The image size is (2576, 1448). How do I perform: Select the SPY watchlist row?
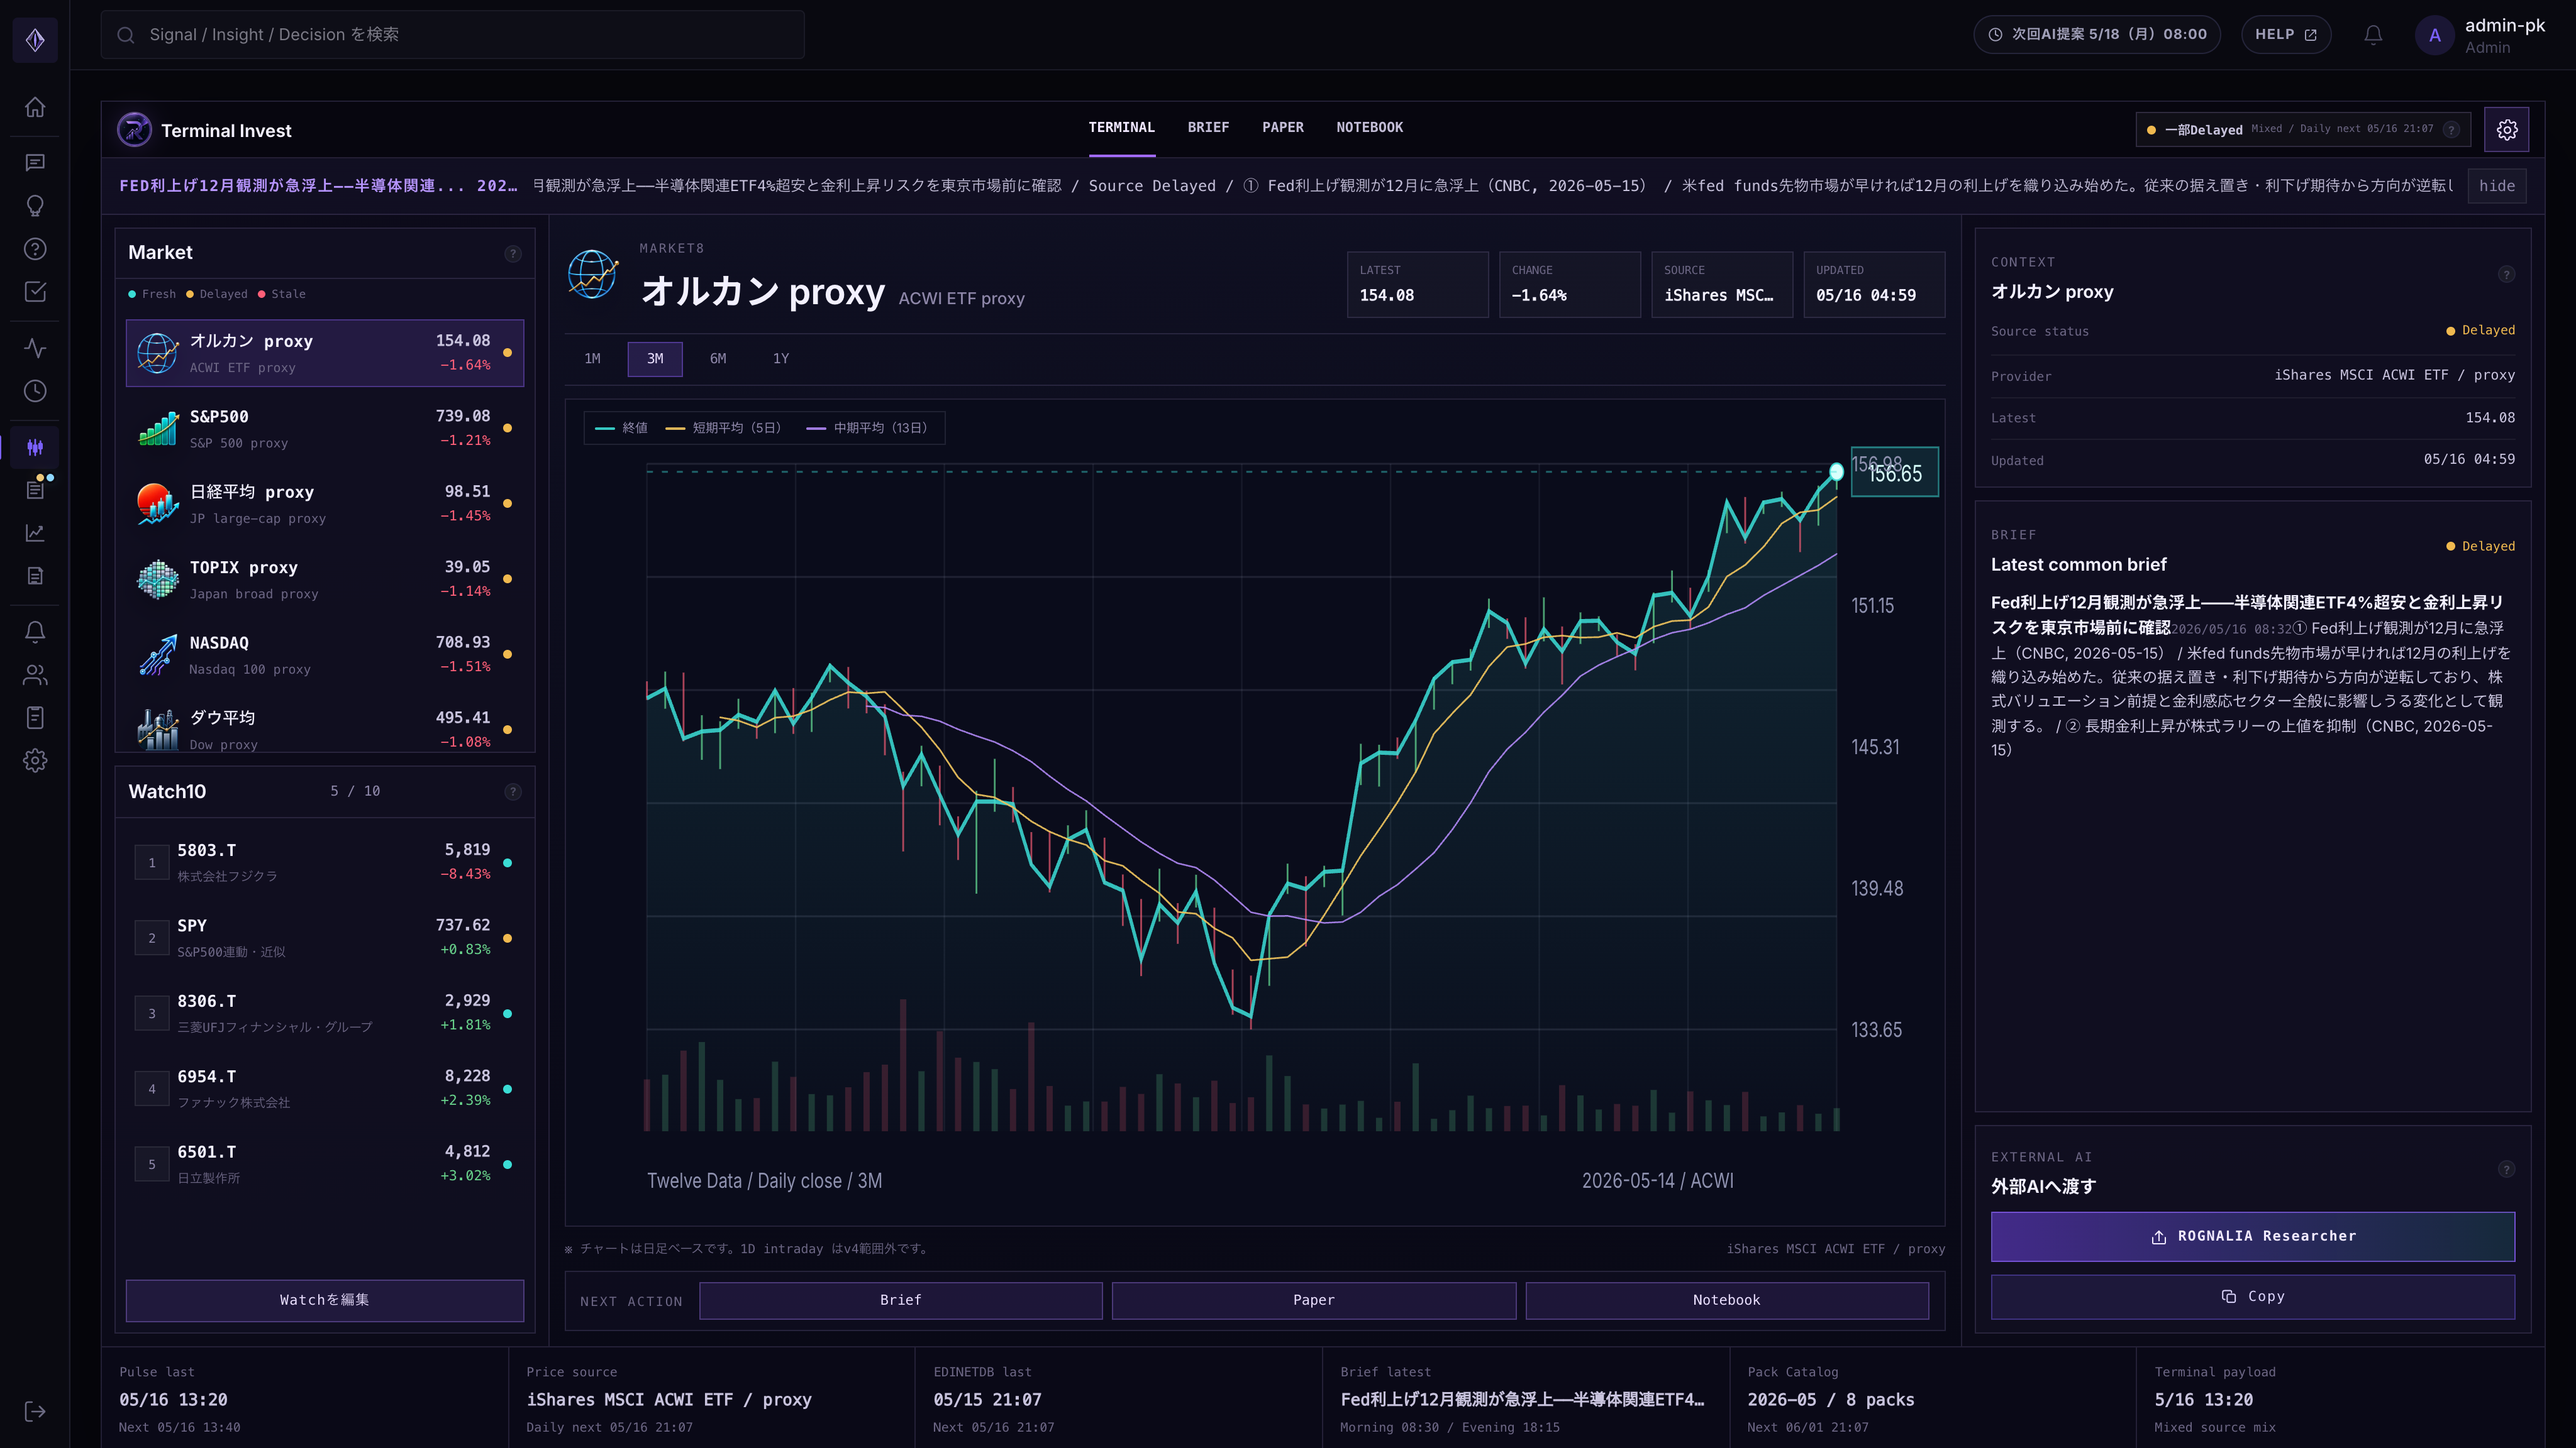pyautogui.click(x=324, y=937)
